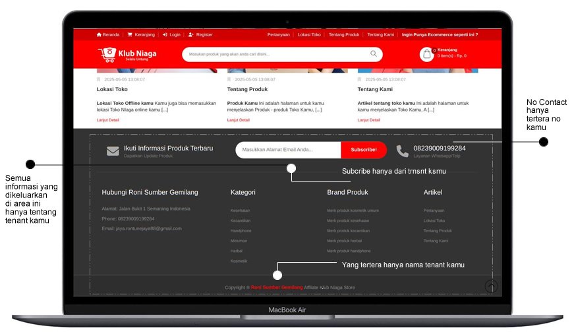
Task: Click the envelope newsletter icon
Action: (113, 151)
